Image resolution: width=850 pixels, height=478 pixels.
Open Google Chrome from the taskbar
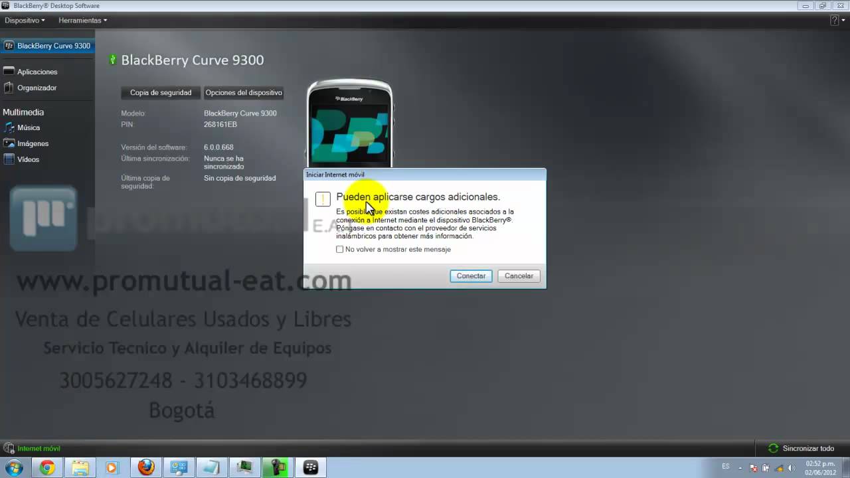[47, 467]
